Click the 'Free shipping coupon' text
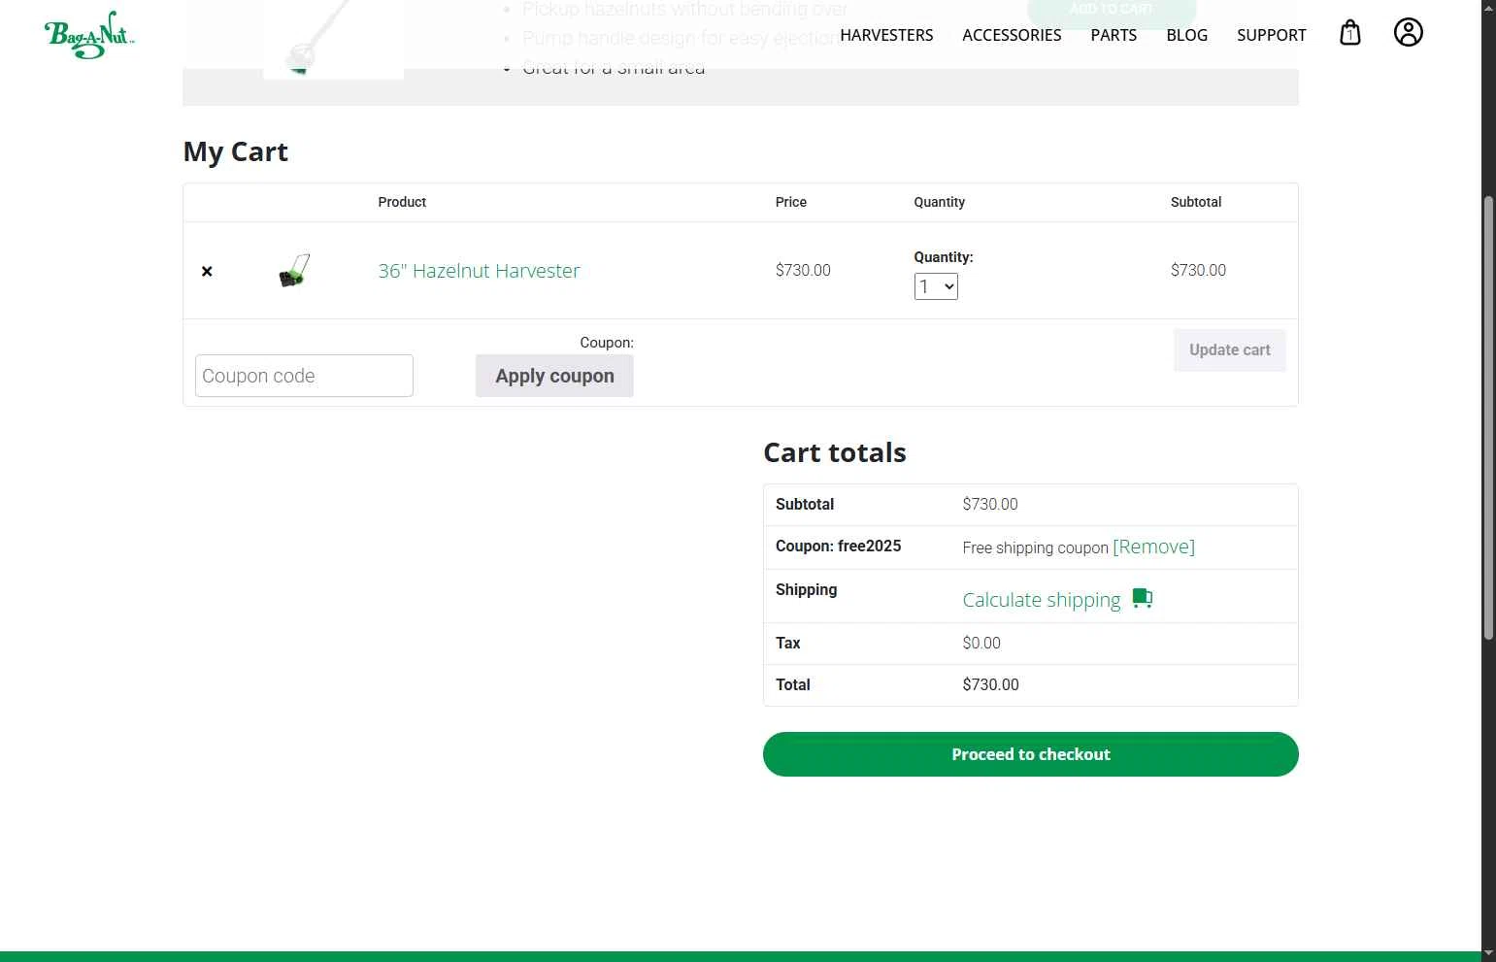Screen dimensions: 1496x962 [x=1035, y=547]
